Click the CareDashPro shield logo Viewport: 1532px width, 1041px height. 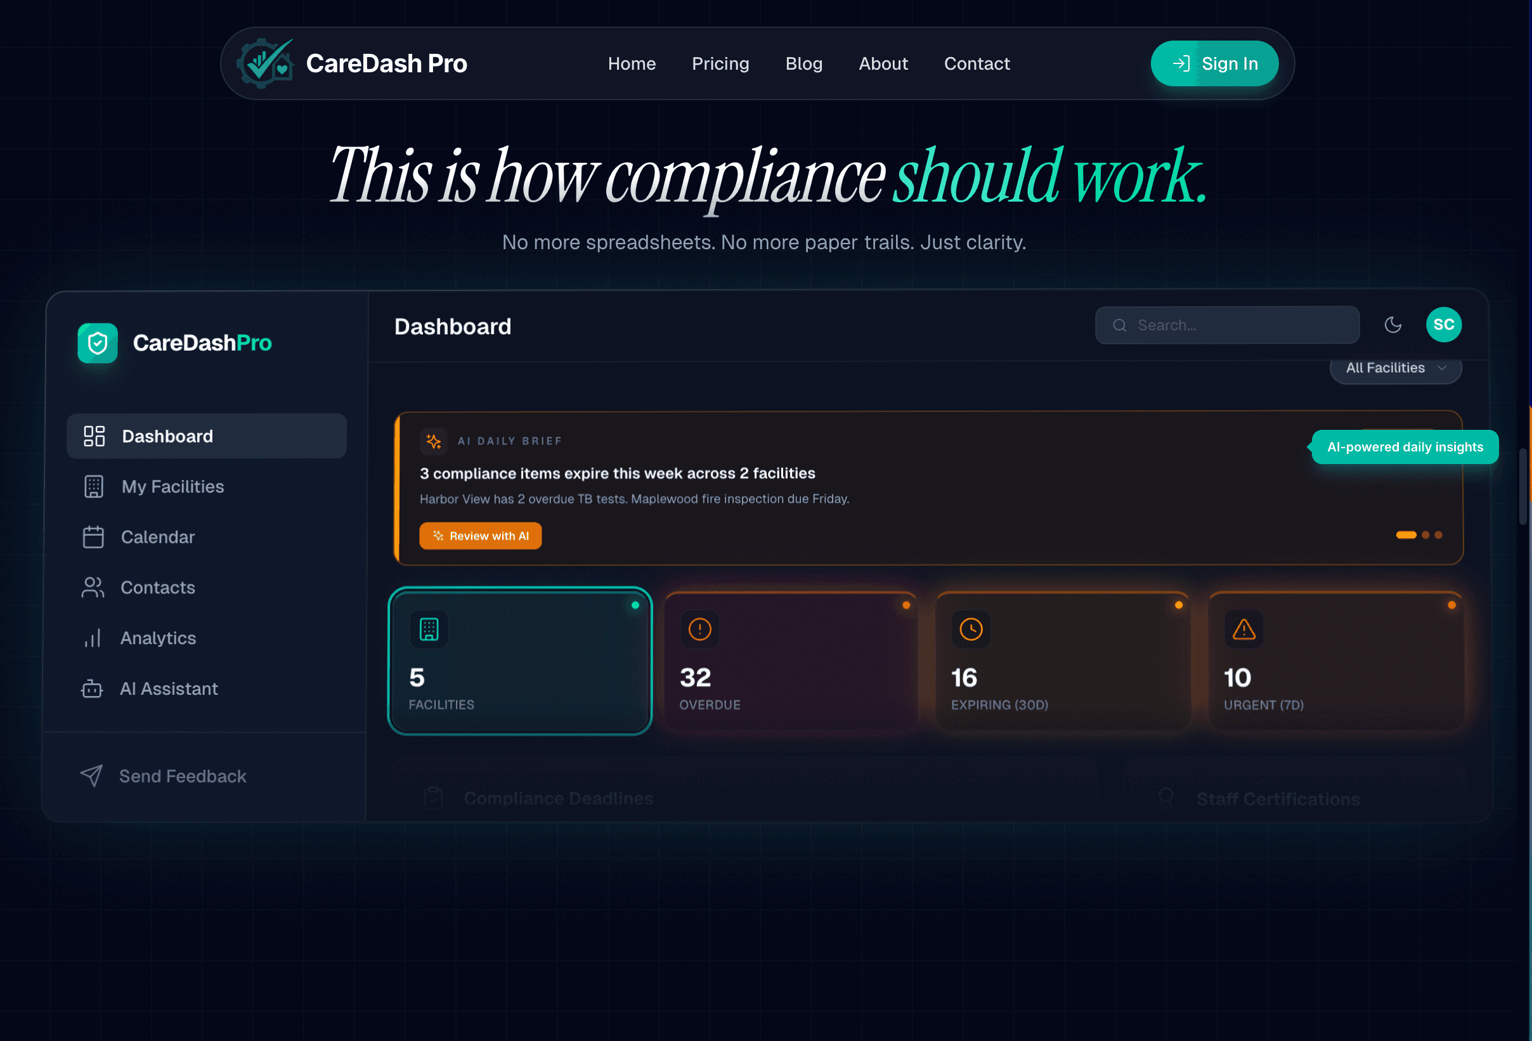pyautogui.click(x=97, y=343)
